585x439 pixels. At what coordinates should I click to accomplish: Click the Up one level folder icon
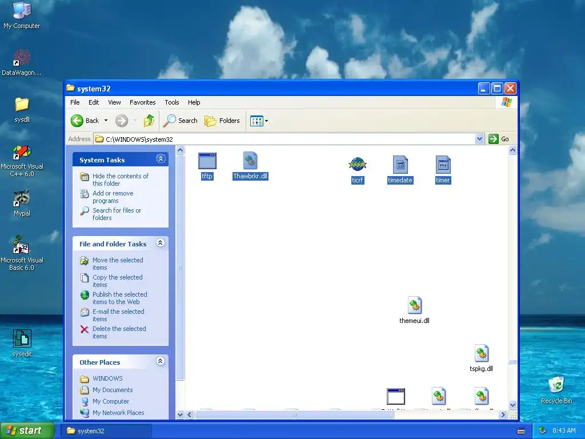[149, 121]
